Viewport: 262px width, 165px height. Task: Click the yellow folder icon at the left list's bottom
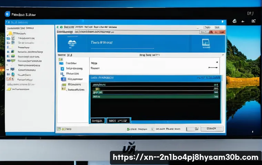pos(8,89)
